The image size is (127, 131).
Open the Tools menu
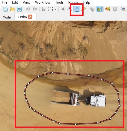[x=59, y=2]
